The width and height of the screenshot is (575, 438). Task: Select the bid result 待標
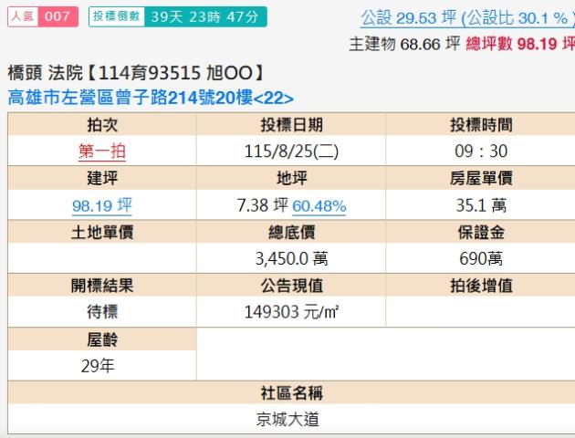tap(102, 312)
